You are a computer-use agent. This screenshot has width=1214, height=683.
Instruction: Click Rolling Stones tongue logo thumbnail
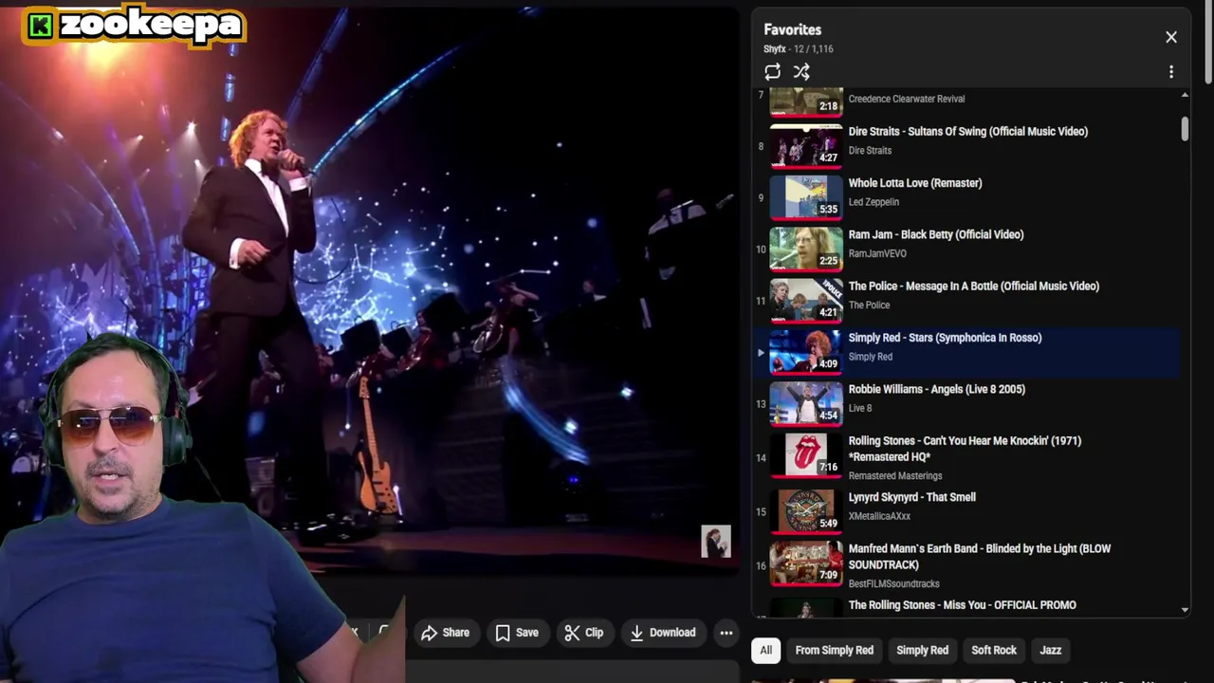[806, 453]
